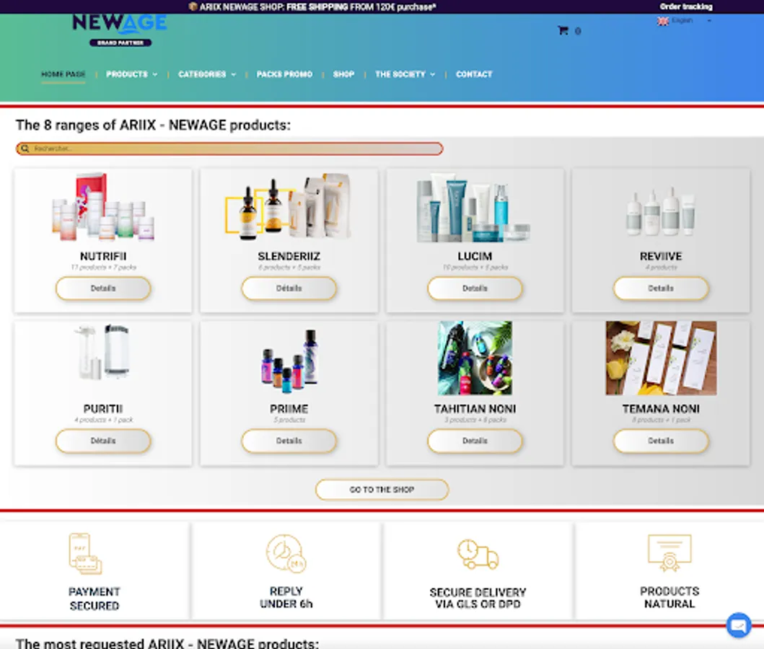Image resolution: width=764 pixels, height=649 pixels.
Task: Click the package icon in top banner
Action: [193, 6]
